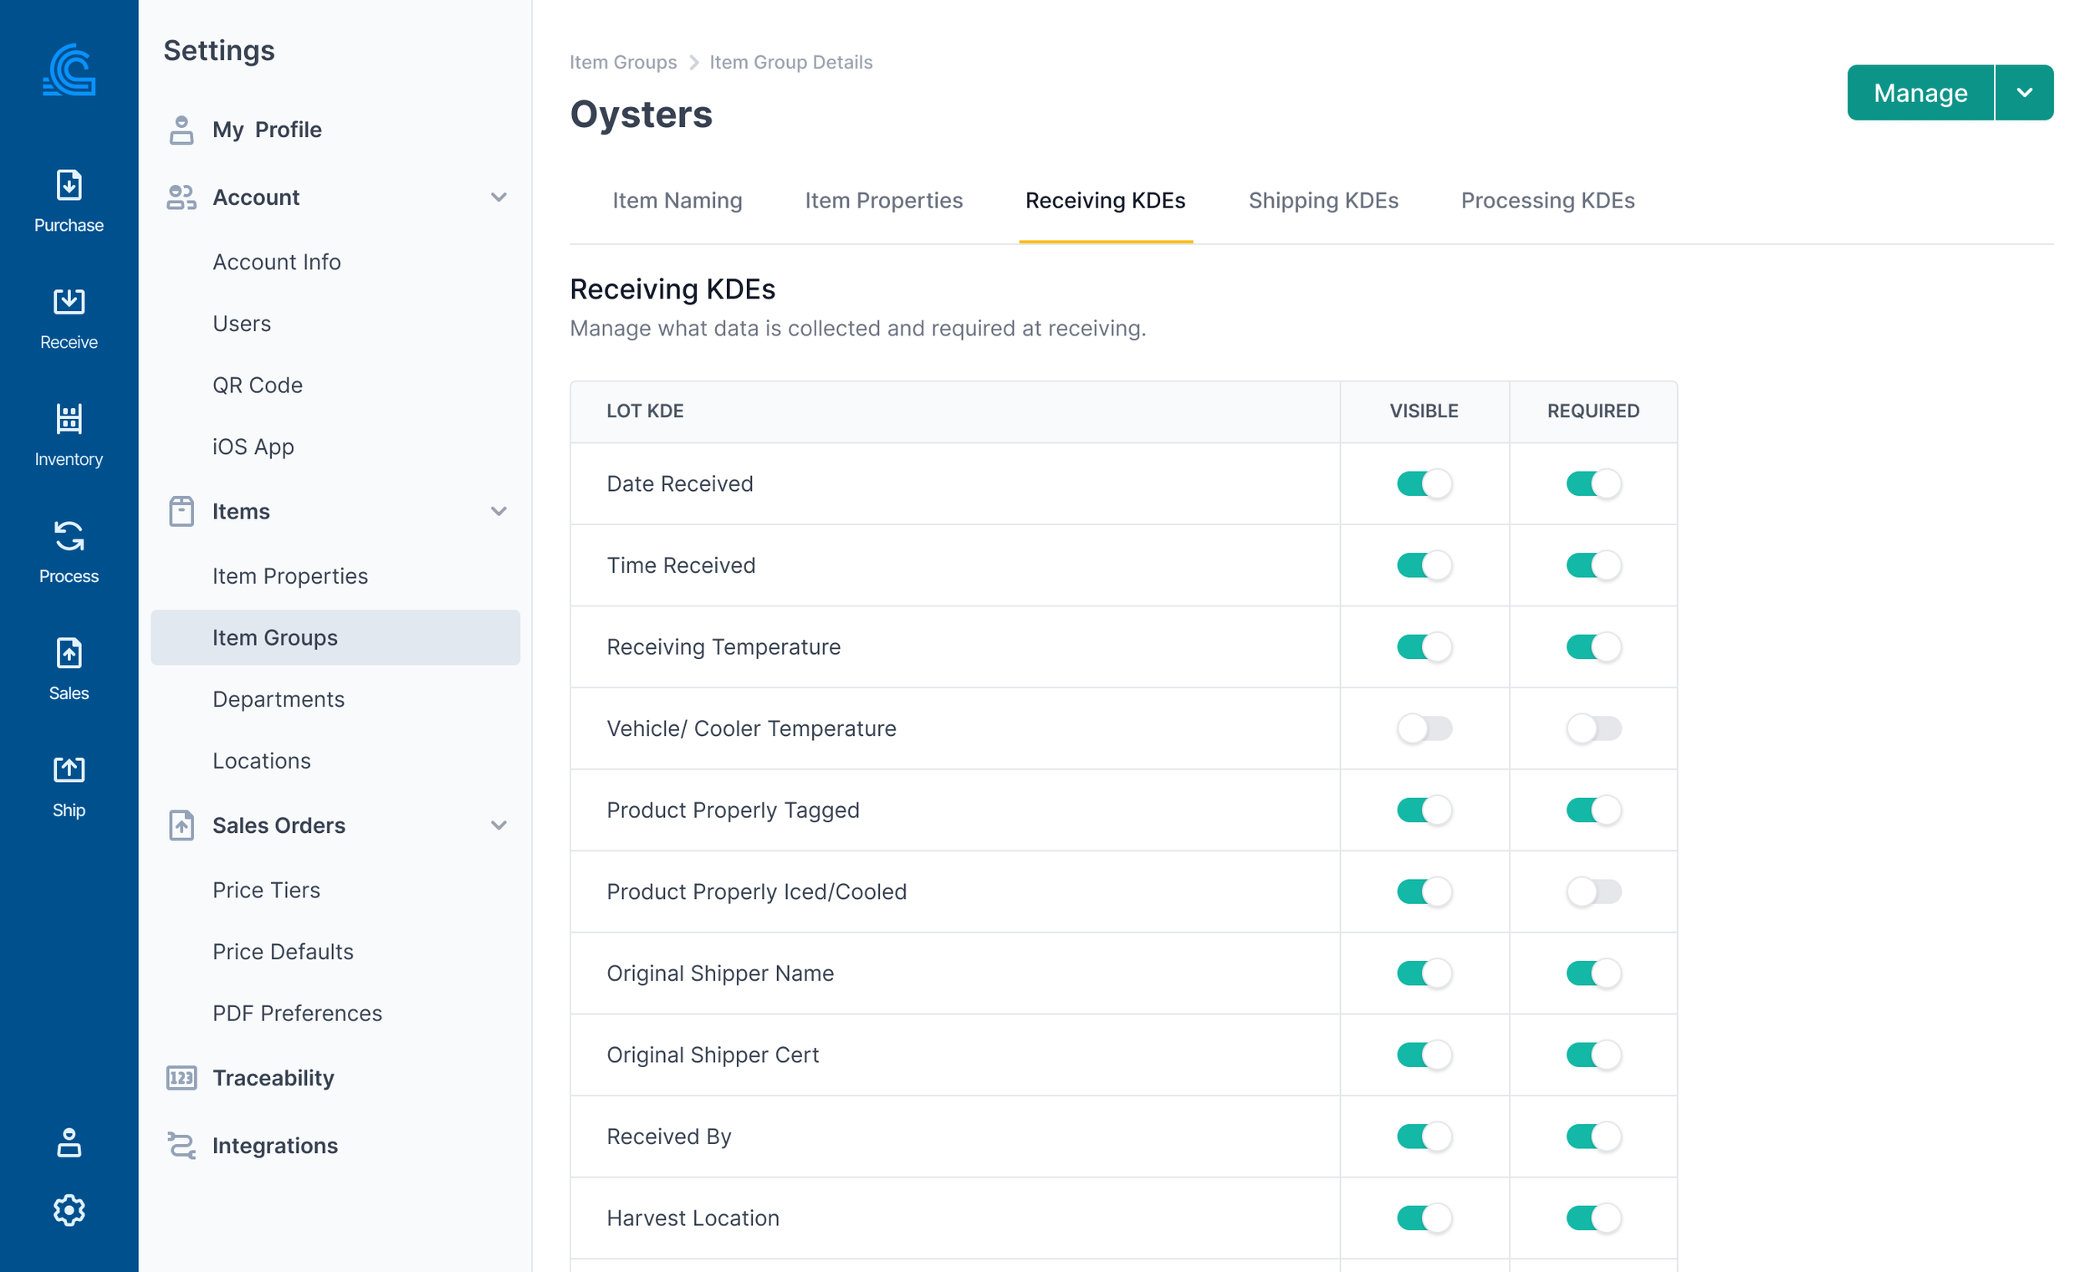Open the Integrations settings section

click(274, 1146)
